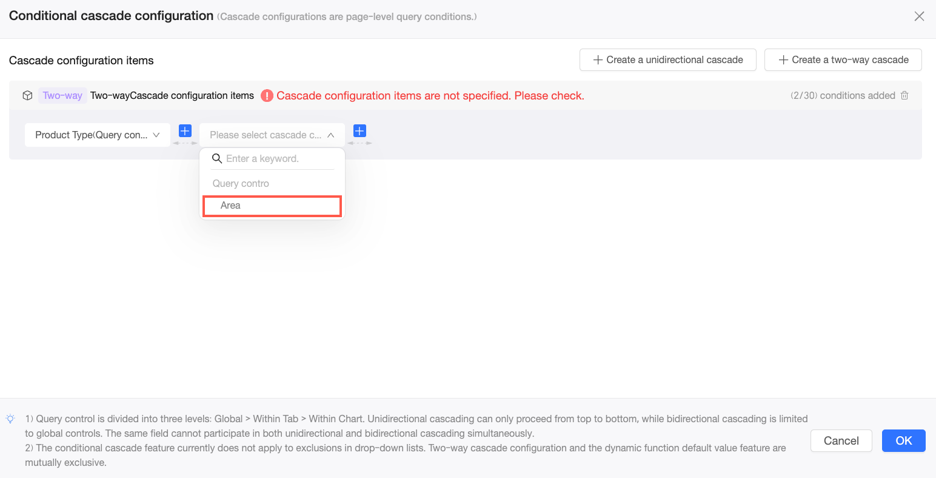Click the lightbulb tip icon
Image resolution: width=936 pixels, height=478 pixels.
(x=10, y=419)
